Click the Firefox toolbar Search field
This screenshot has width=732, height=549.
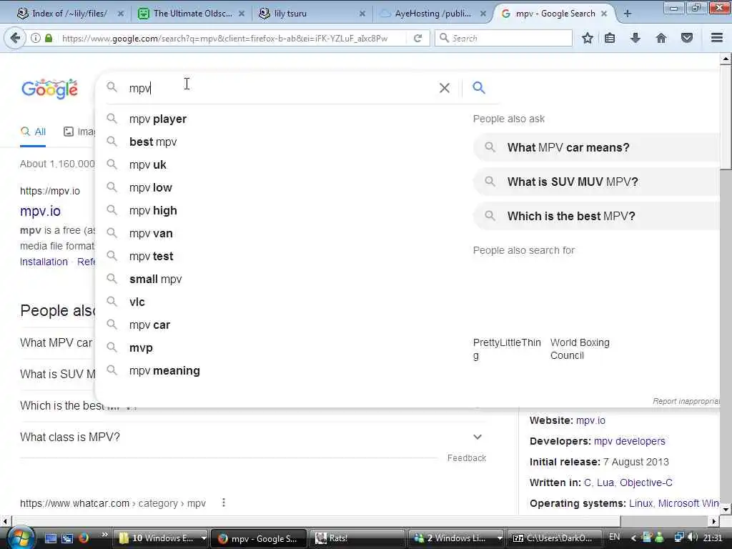tap(503, 39)
